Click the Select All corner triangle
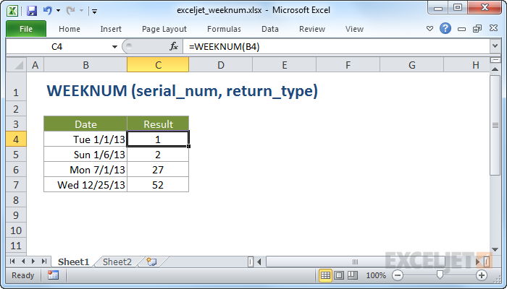The image size is (507, 289). (x=16, y=65)
